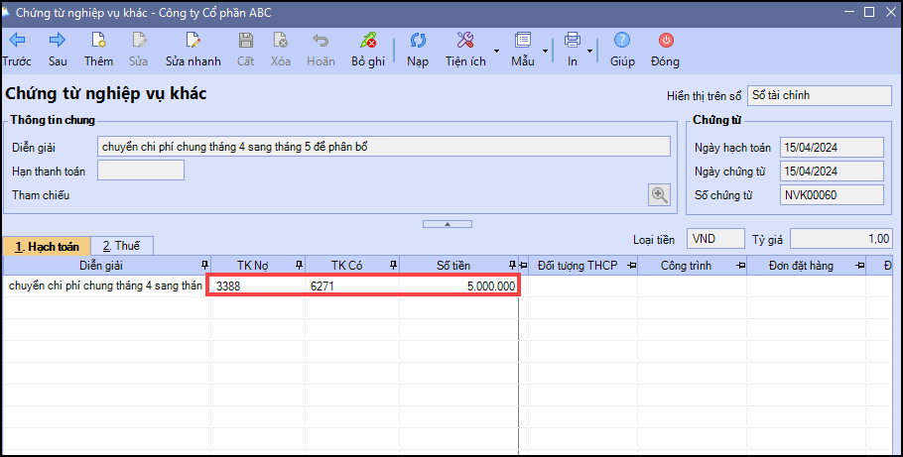
Task: Select the Hạch toán tab
Action: pos(47,245)
